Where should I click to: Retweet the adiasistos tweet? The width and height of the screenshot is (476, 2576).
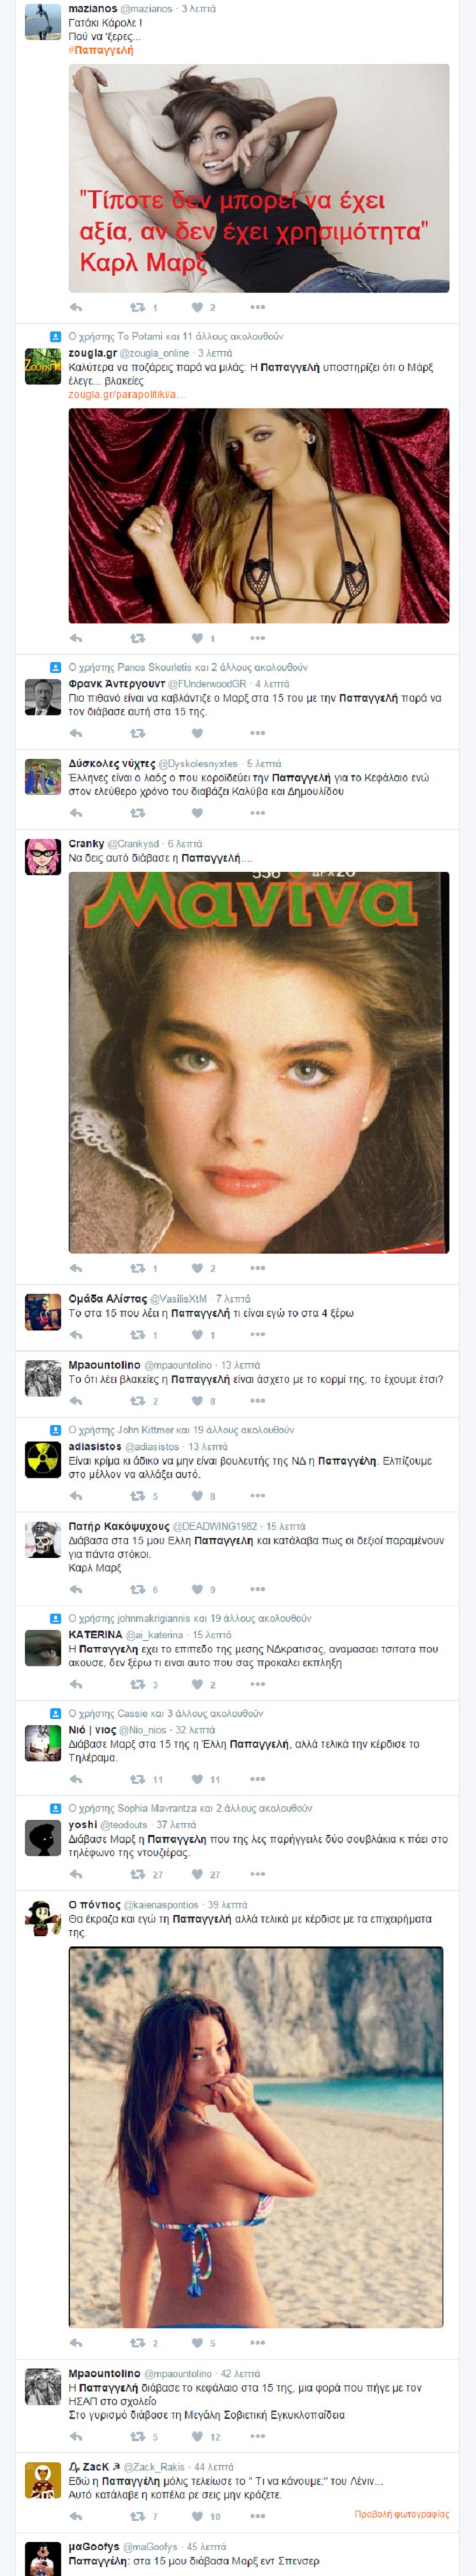point(138,1496)
